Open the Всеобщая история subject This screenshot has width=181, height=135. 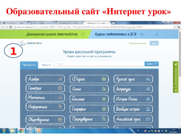[x=133, y=109]
